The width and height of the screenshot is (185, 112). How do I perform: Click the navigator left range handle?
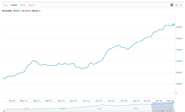pyautogui.click(x=152, y=106)
